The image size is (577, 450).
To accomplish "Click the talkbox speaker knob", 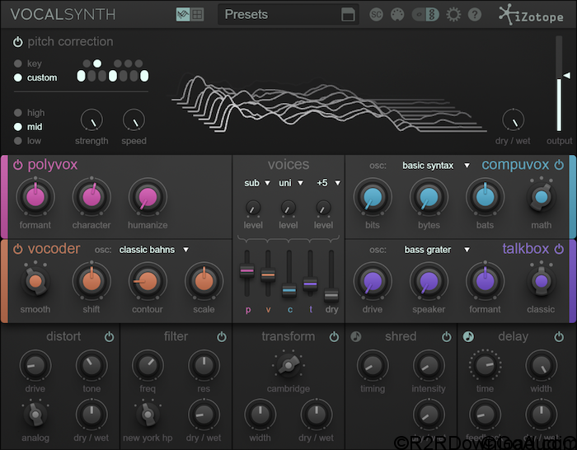I will pyautogui.click(x=429, y=282).
